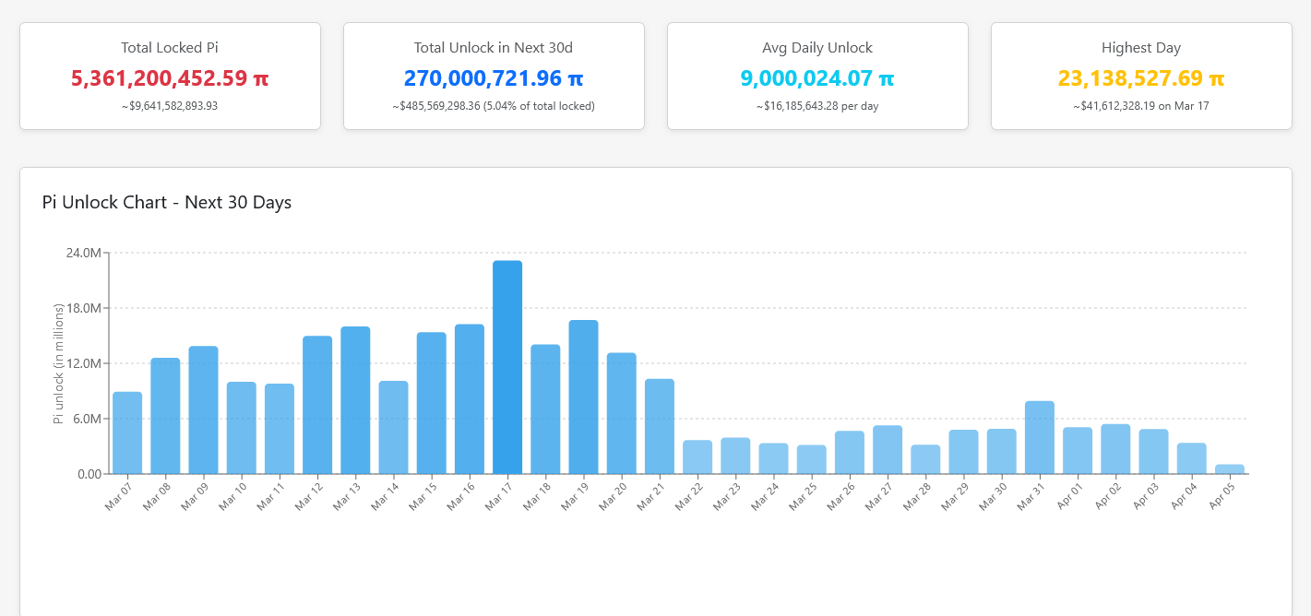Click the Mar 13 bar
The image size is (1311, 616).
pos(355,400)
